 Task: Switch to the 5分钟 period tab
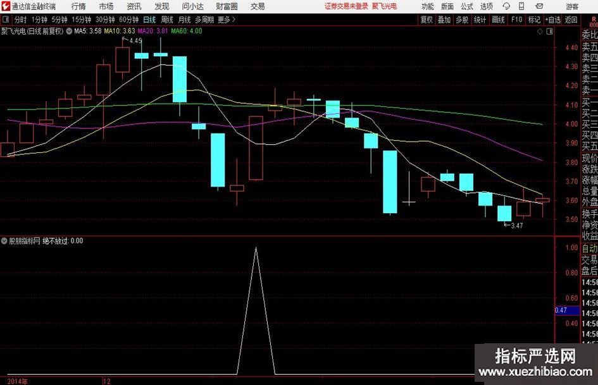pos(59,20)
